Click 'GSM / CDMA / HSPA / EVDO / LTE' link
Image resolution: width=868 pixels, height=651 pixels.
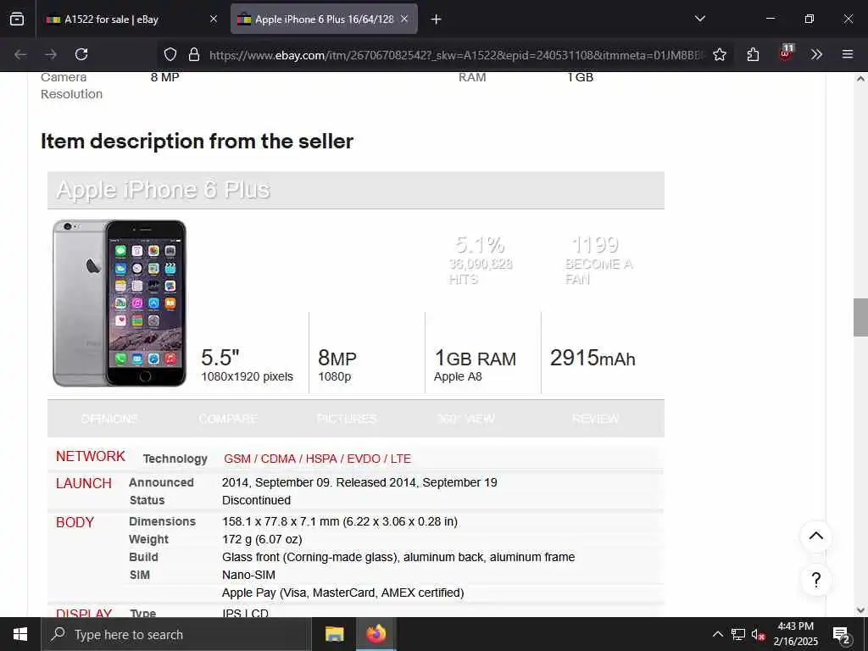(x=317, y=459)
